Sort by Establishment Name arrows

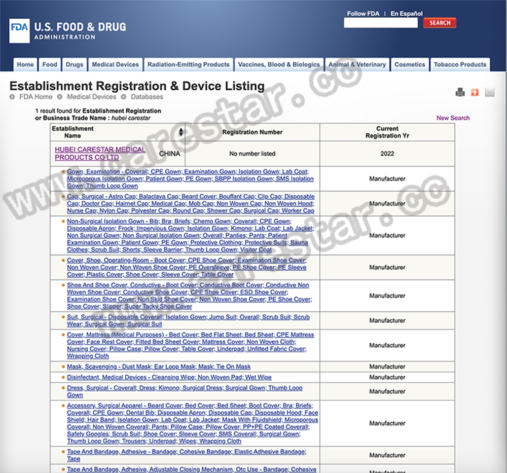click(x=181, y=132)
